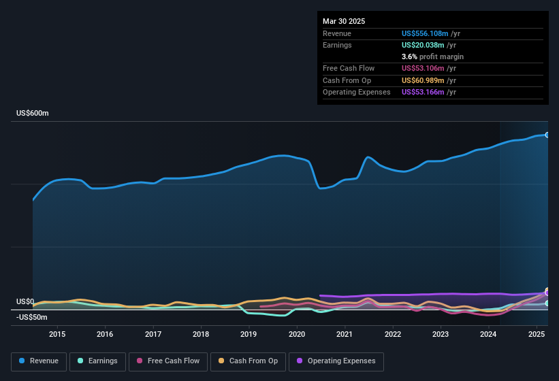Click the US$60.989m cash from op value
559x381 pixels.
click(x=423, y=80)
